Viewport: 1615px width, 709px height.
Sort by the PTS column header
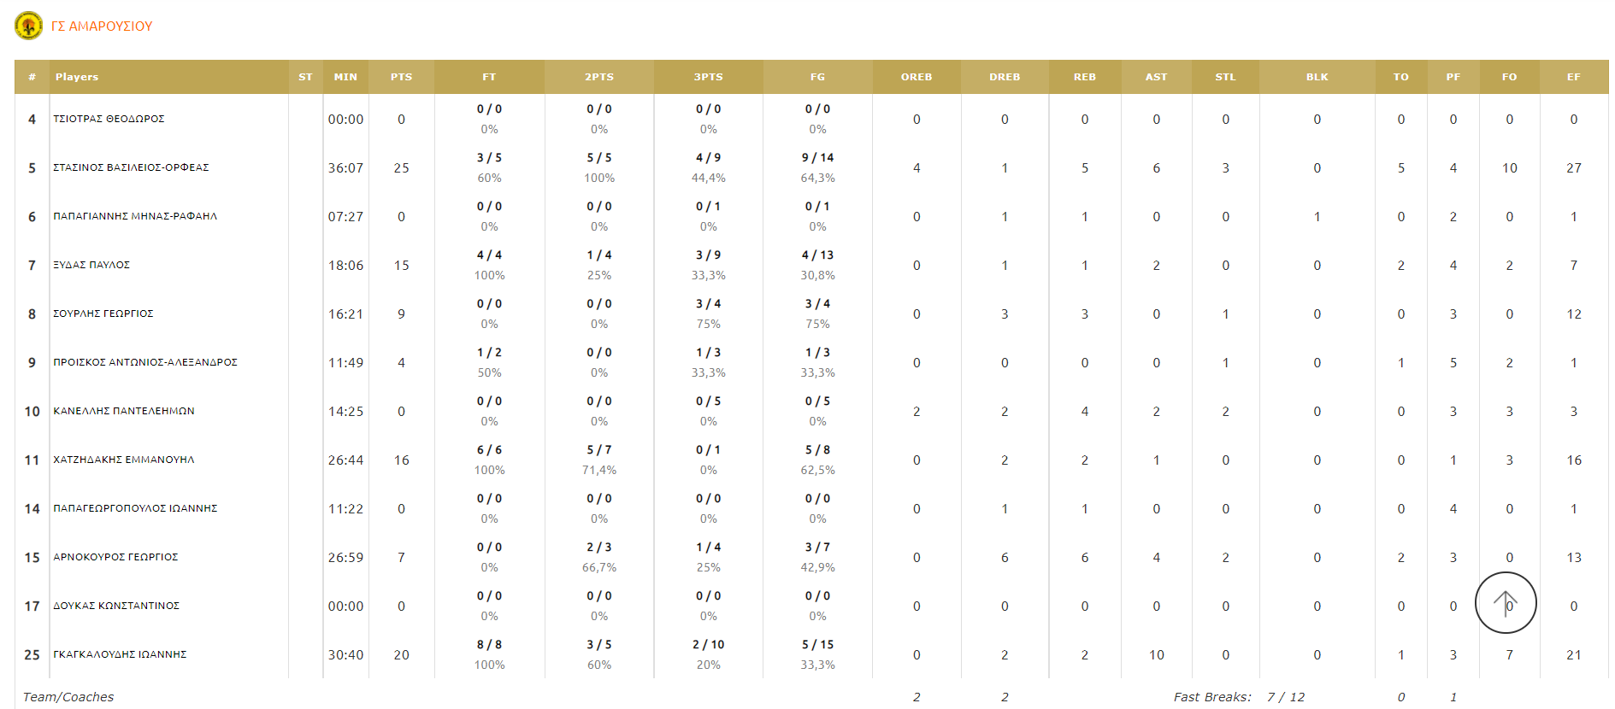401,77
